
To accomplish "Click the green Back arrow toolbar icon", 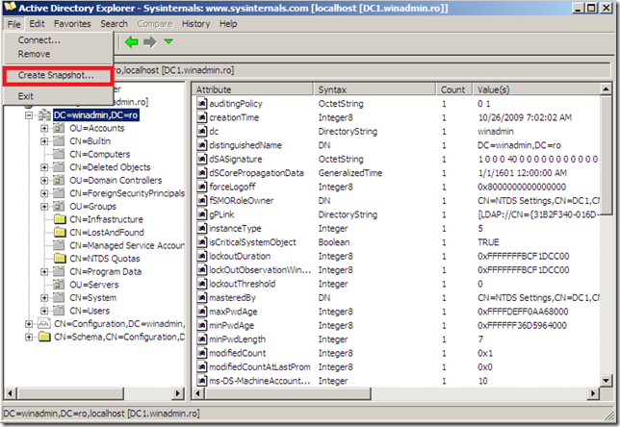I will click(x=131, y=41).
